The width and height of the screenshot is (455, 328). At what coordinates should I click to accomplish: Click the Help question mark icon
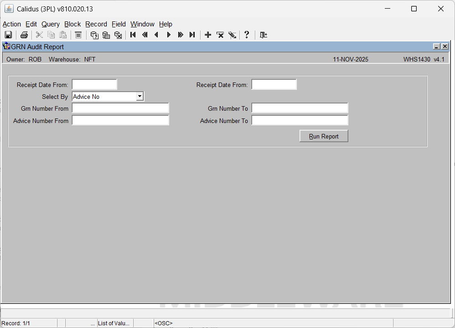[x=247, y=35]
